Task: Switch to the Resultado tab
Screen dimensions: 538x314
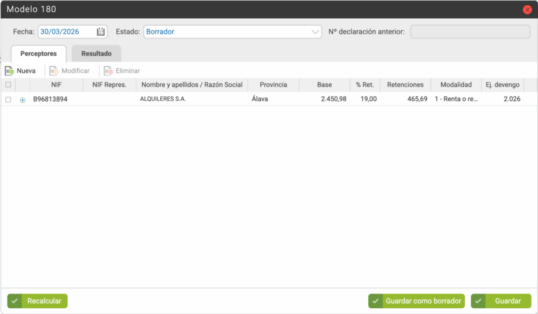Action: [x=96, y=54]
